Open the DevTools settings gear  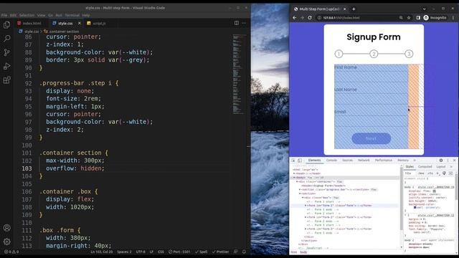tap(441, 161)
